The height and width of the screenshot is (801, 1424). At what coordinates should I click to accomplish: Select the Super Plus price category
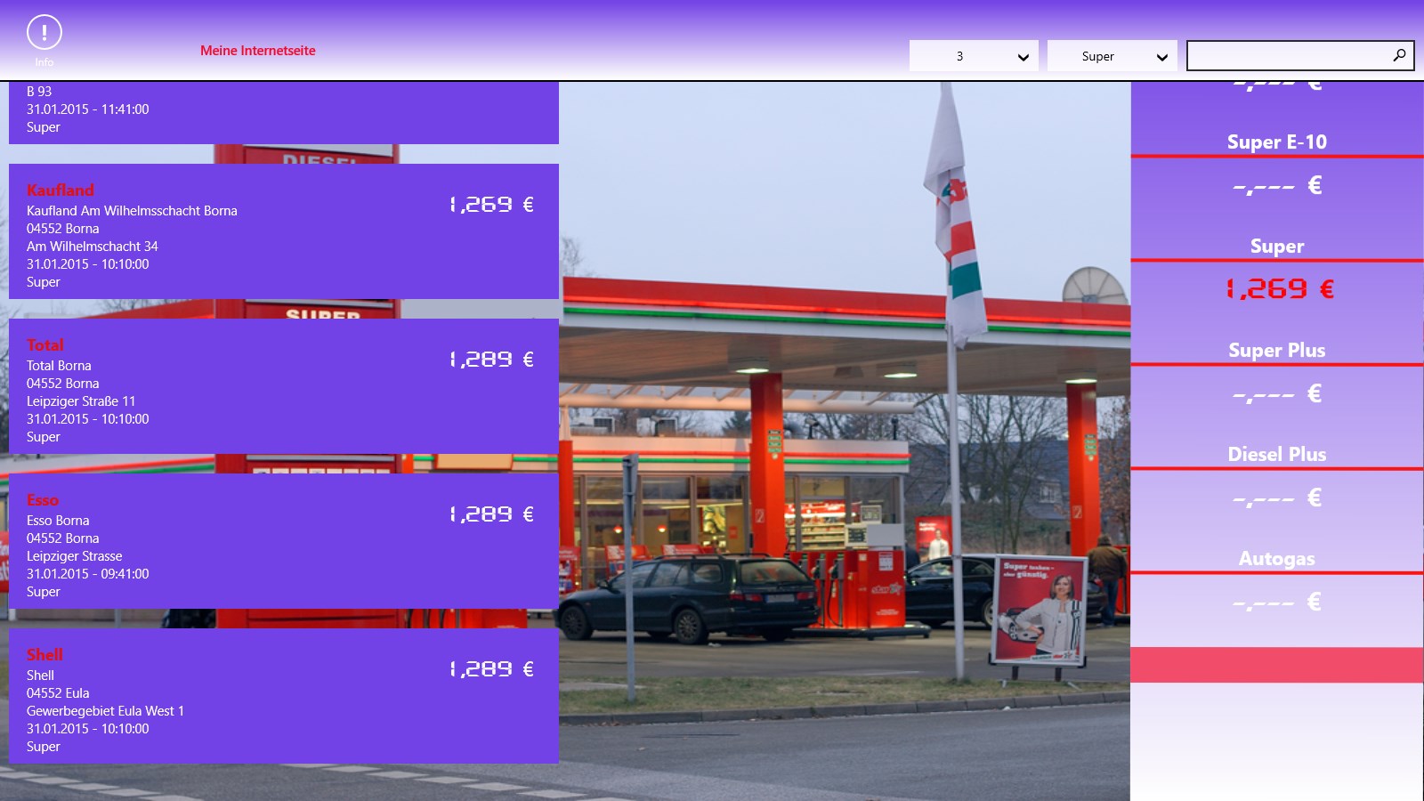tap(1276, 351)
